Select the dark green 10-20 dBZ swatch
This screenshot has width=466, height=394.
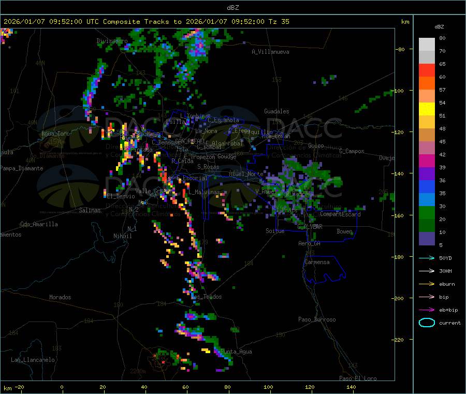(x=427, y=226)
